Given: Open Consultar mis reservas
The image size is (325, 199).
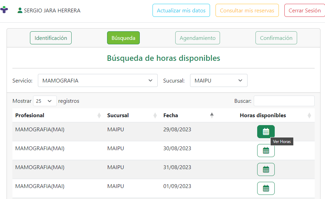Looking at the screenshot, I should 247,10.
